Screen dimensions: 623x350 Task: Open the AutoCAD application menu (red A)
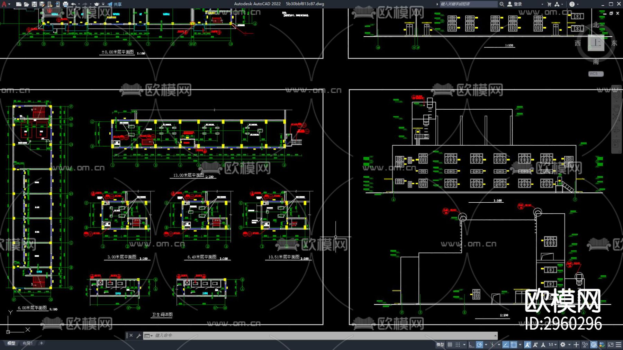coord(4,4)
